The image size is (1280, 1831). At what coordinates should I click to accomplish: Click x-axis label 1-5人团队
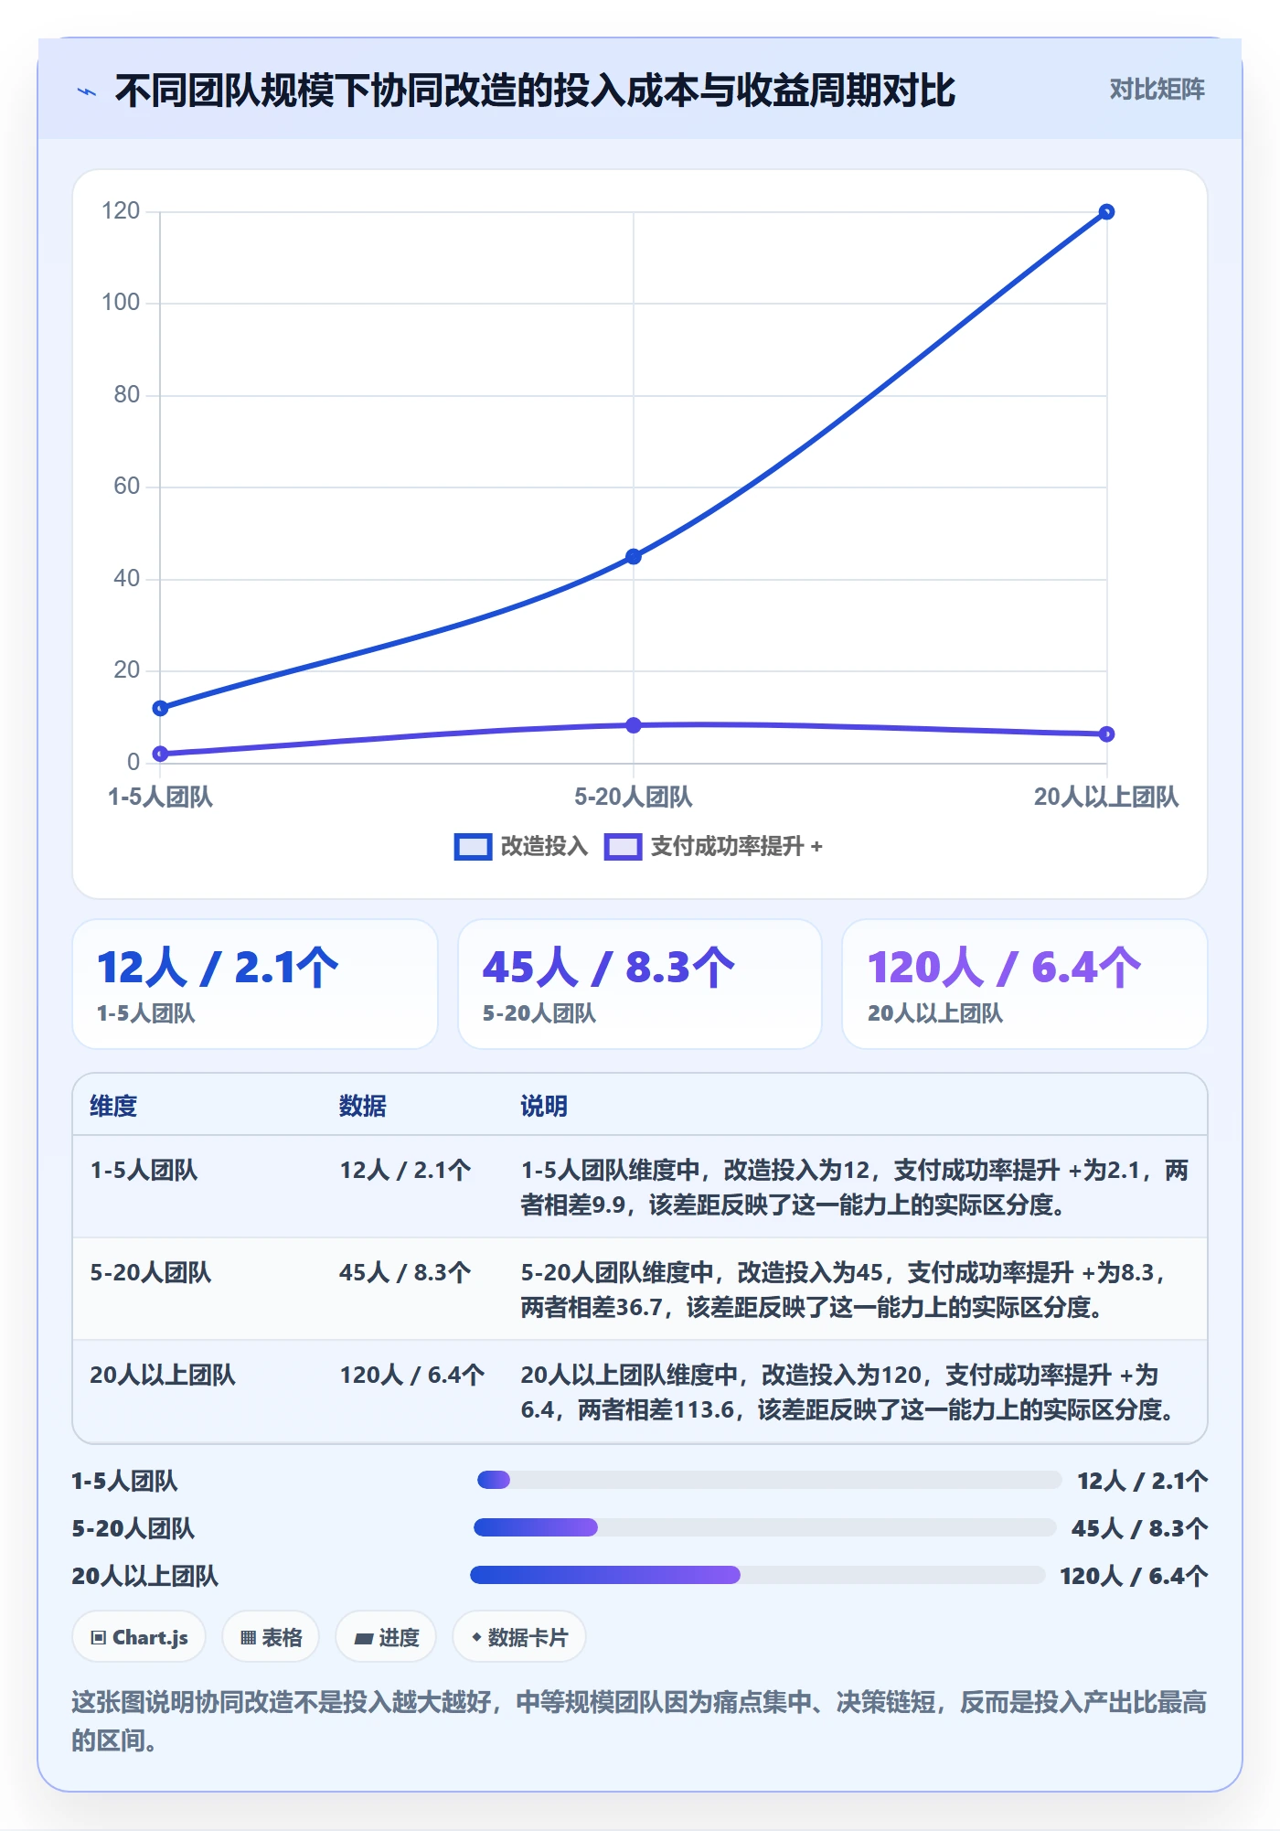pos(160,797)
